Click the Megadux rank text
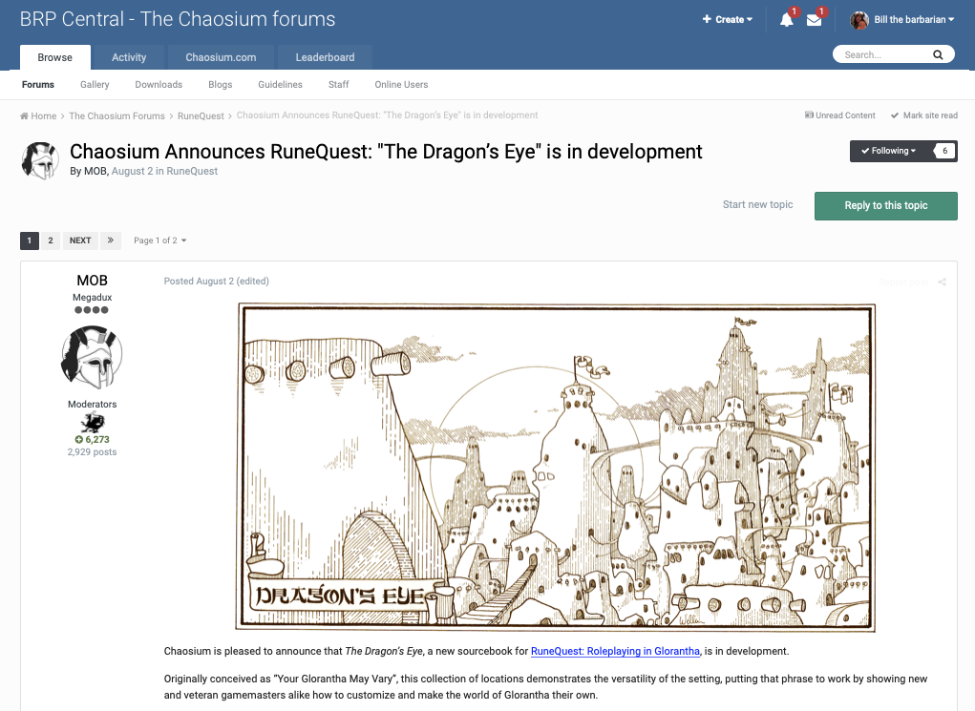 (92, 297)
